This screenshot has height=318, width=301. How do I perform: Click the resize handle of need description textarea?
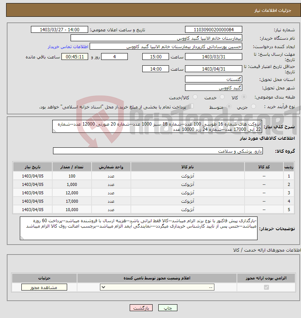point(54,131)
